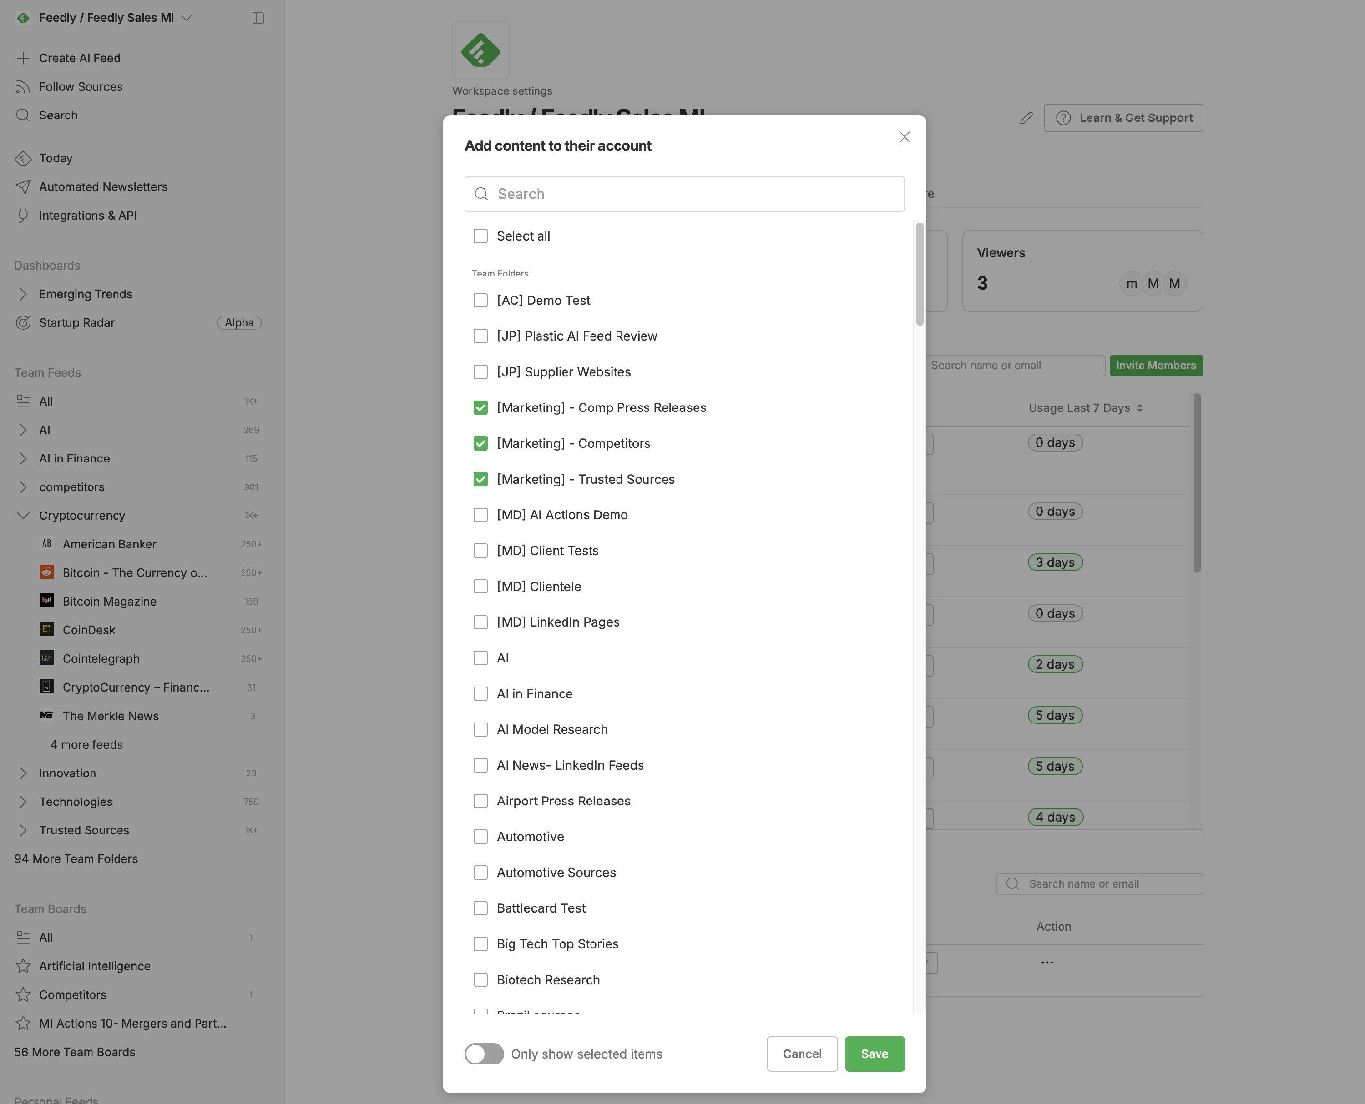Click the magnifier icon beside sidebar Search
Screen dimensions: 1365x1104
[23, 115]
